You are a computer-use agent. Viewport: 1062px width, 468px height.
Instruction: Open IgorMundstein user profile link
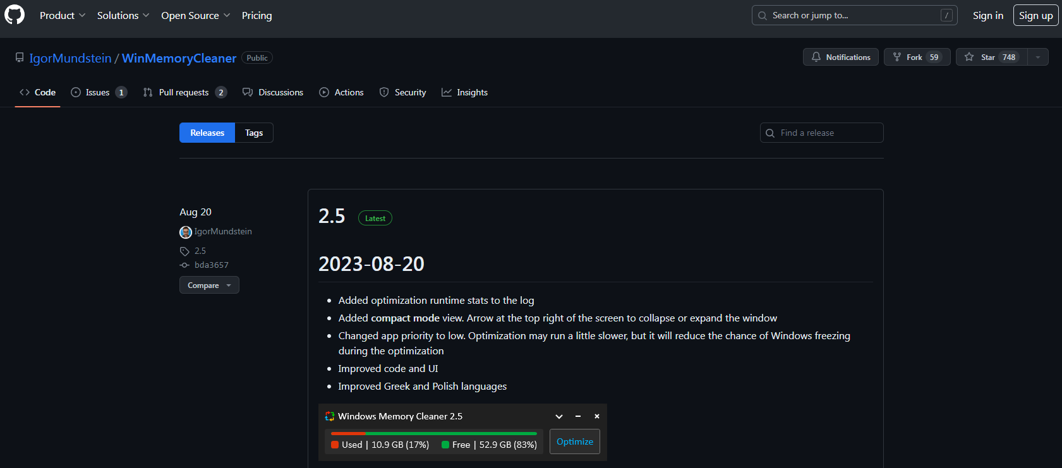pos(70,58)
